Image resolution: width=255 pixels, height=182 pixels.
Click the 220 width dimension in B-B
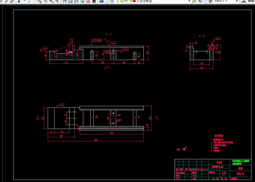pyautogui.click(x=202, y=68)
